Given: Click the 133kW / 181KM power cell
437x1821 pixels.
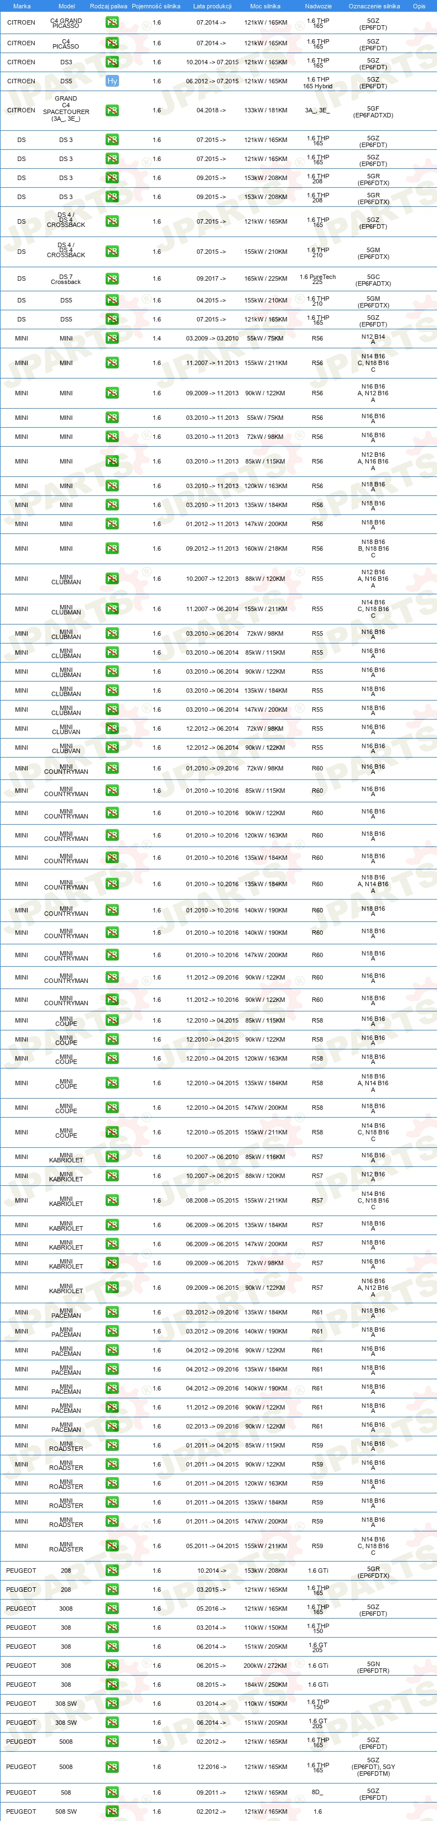Looking at the screenshot, I should pos(266,111).
